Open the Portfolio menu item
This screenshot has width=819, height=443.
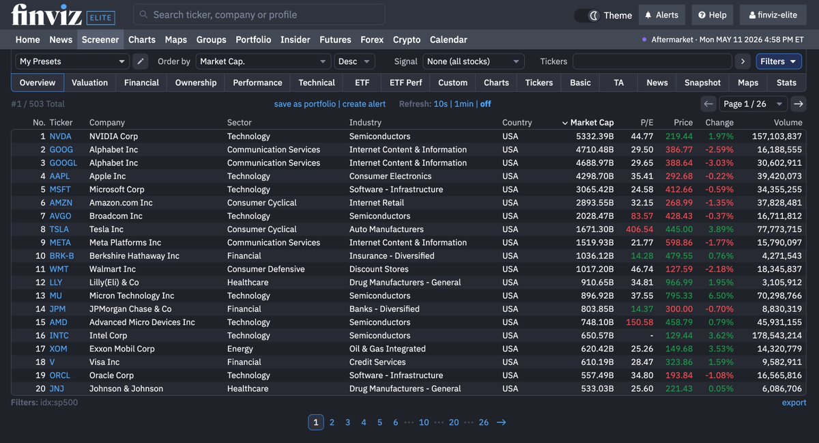tap(253, 40)
